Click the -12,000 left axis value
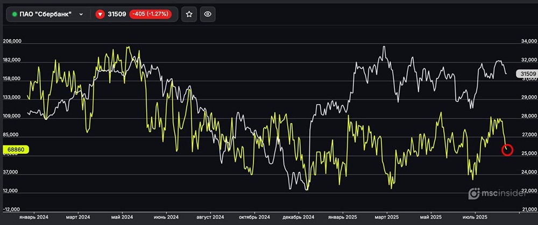538x225 pixels. pos(12,209)
